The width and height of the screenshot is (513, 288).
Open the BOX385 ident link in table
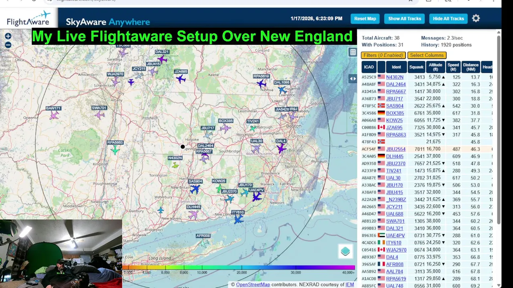pos(395,113)
